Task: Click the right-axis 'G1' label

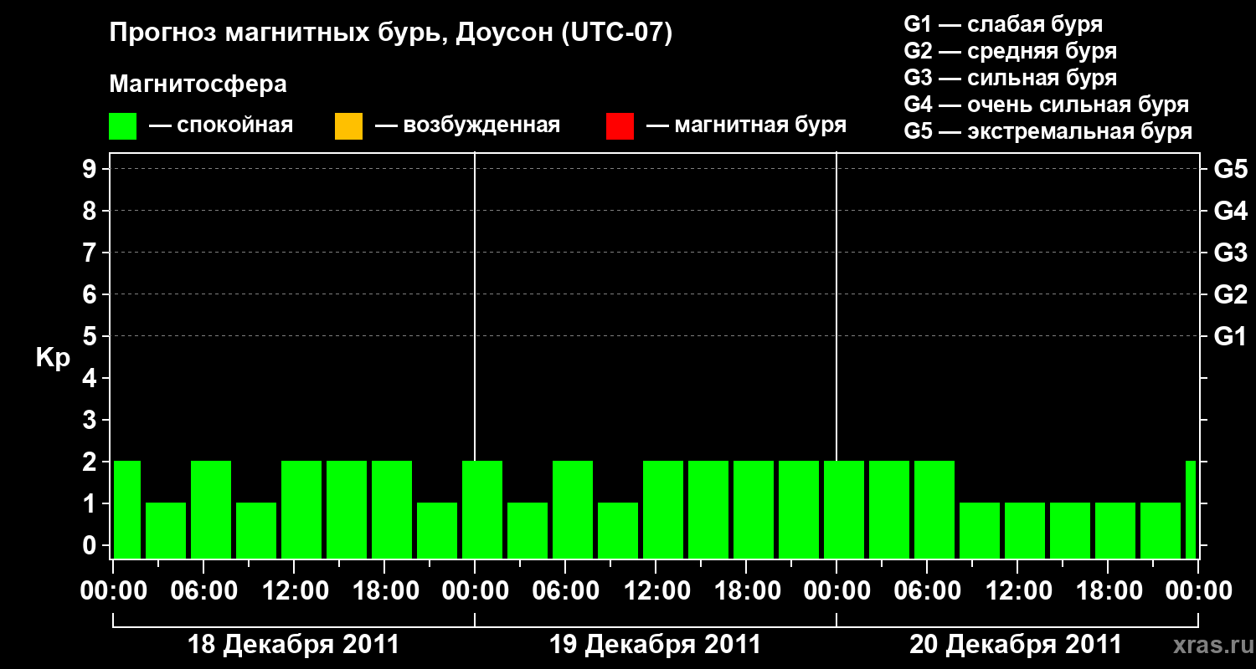Action: point(1230,336)
